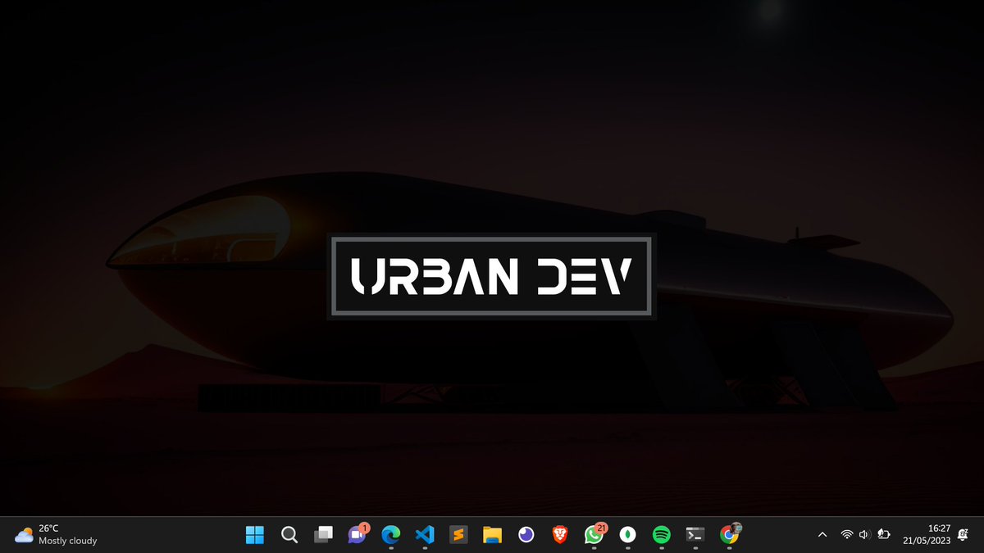The image size is (984, 553).
Task: Open WhatsApp with 21 notifications
Action: point(594,534)
